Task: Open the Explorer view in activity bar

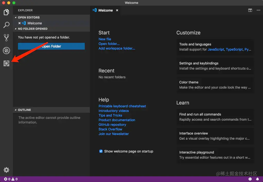Action: click(x=6, y=12)
